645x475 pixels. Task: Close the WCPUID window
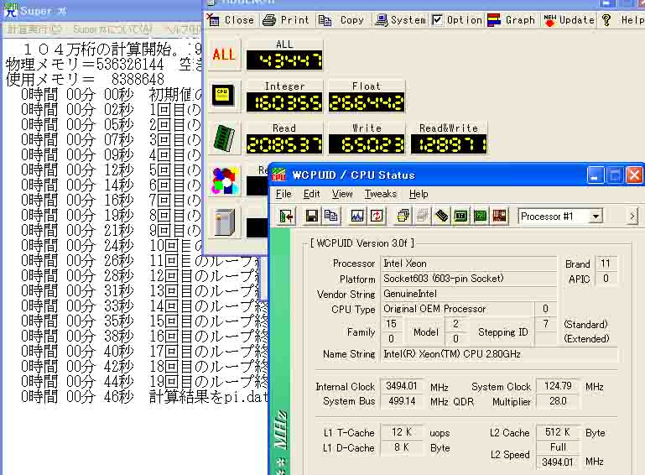634,175
